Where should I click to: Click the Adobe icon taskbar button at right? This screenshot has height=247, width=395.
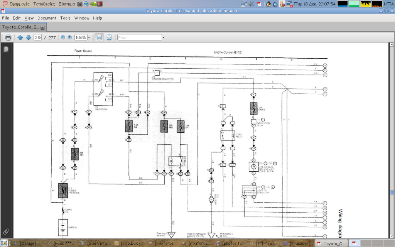coord(354,243)
